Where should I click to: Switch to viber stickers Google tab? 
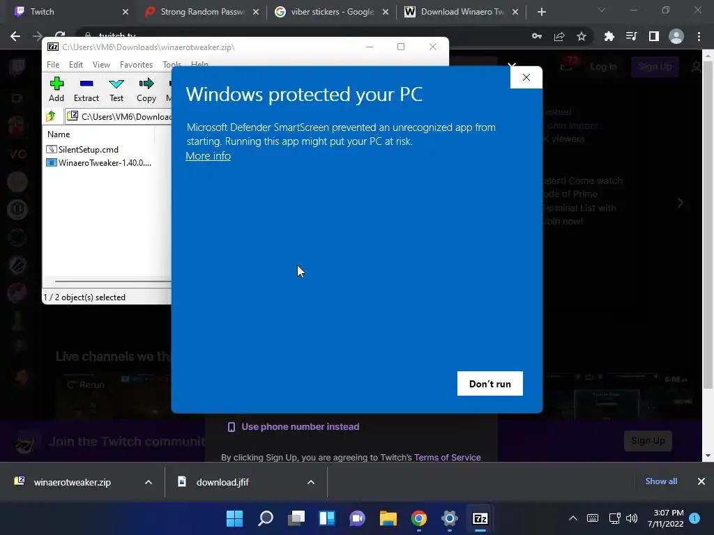tap(332, 12)
